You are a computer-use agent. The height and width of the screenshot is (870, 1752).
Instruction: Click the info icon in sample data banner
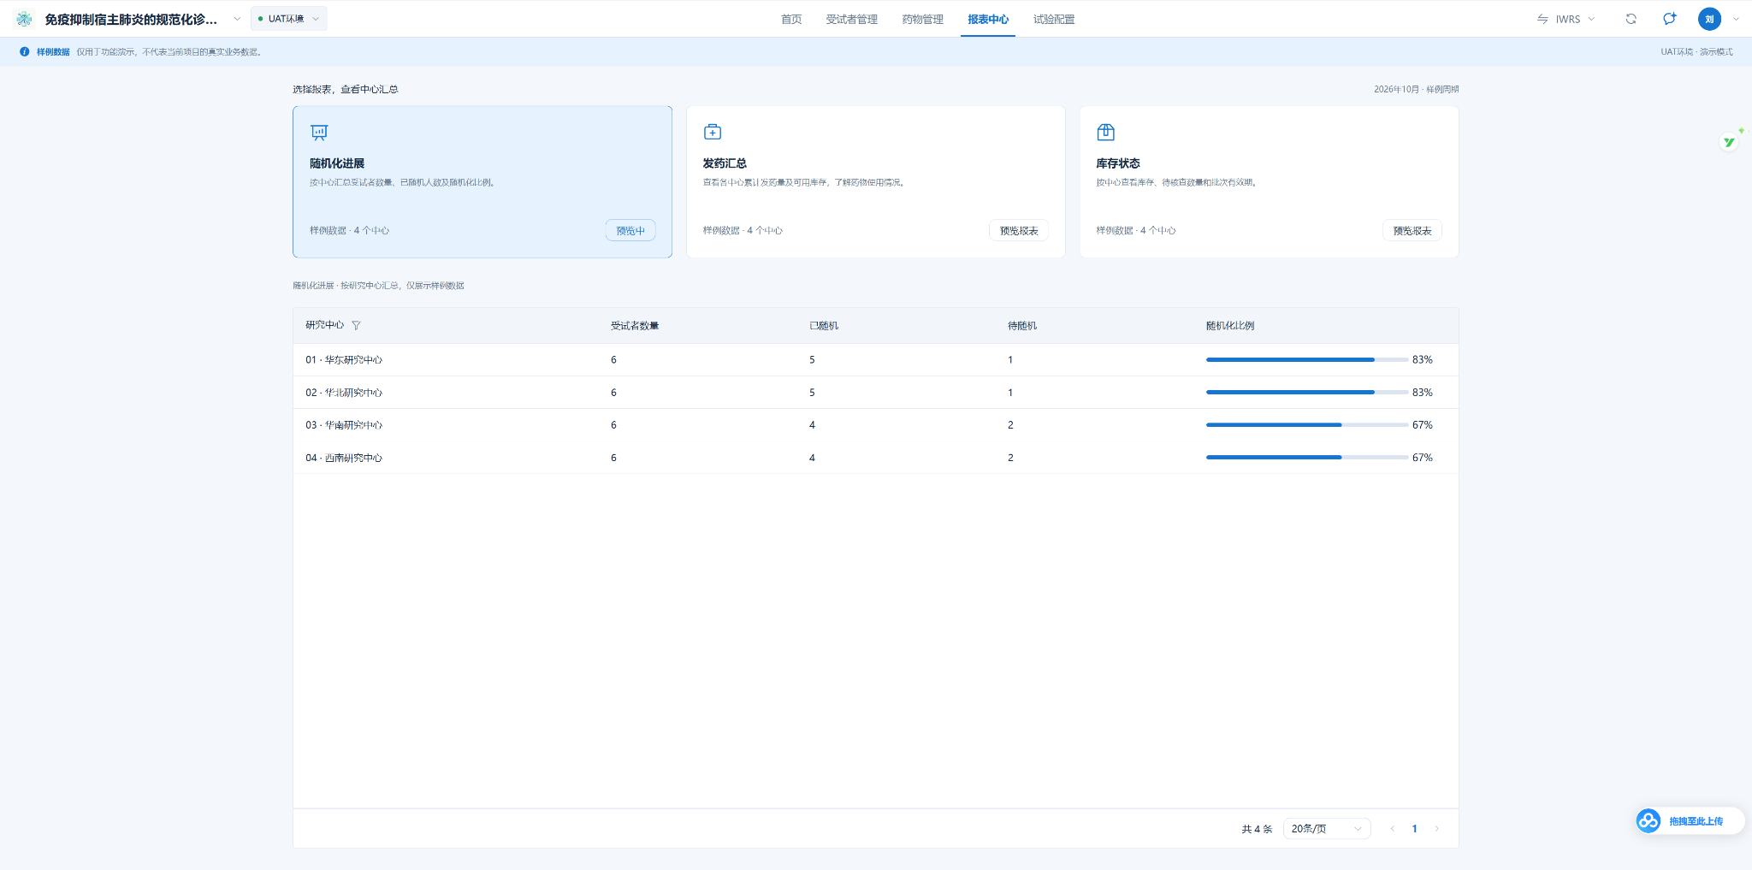pos(25,52)
